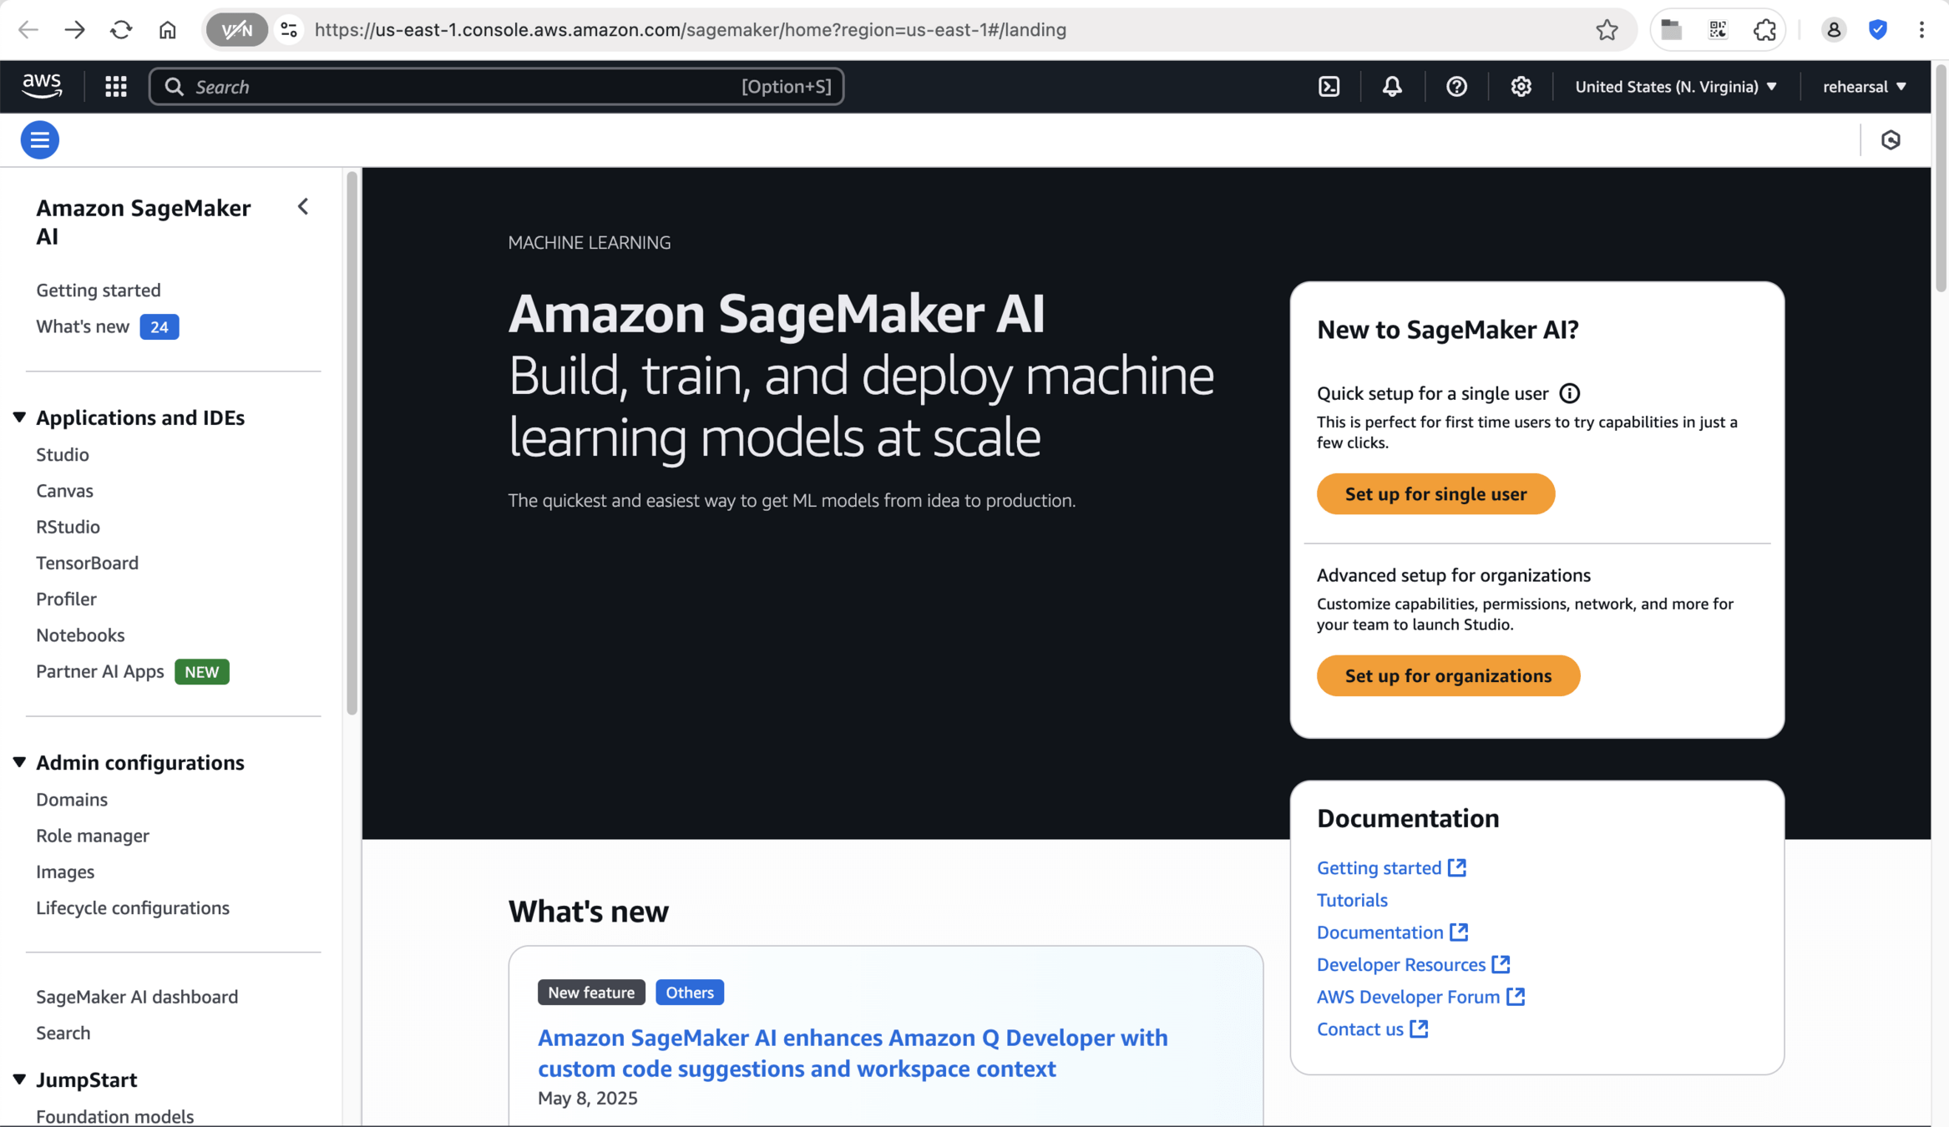Viewport: 1949px width, 1127px height.
Task: Click the info icon beside Quick setup
Action: (x=1569, y=393)
